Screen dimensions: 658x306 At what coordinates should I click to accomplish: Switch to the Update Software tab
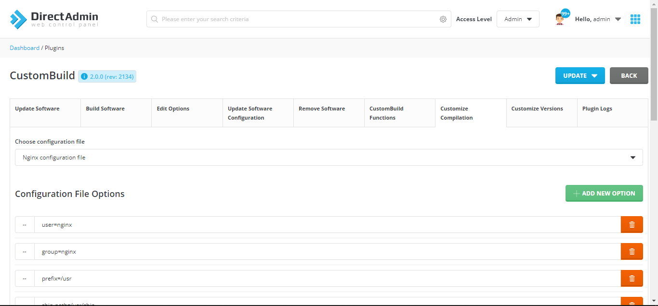(45, 113)
